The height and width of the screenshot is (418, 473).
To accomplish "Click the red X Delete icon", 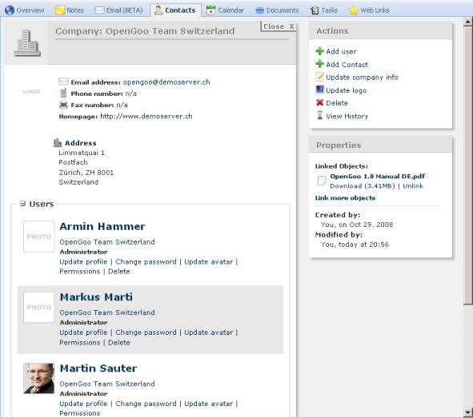I will coord(319,102).
